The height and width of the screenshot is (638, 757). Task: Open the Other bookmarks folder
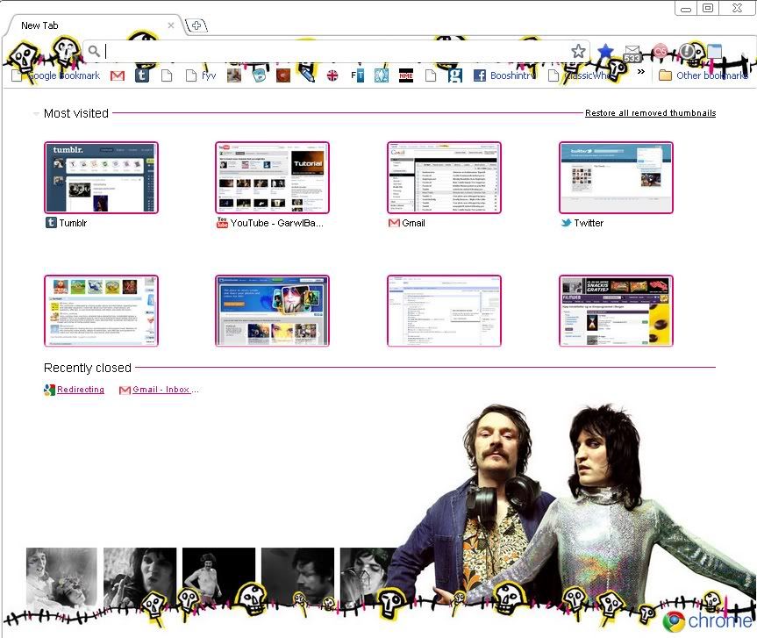pyautogui.click(x=703, y=75)
